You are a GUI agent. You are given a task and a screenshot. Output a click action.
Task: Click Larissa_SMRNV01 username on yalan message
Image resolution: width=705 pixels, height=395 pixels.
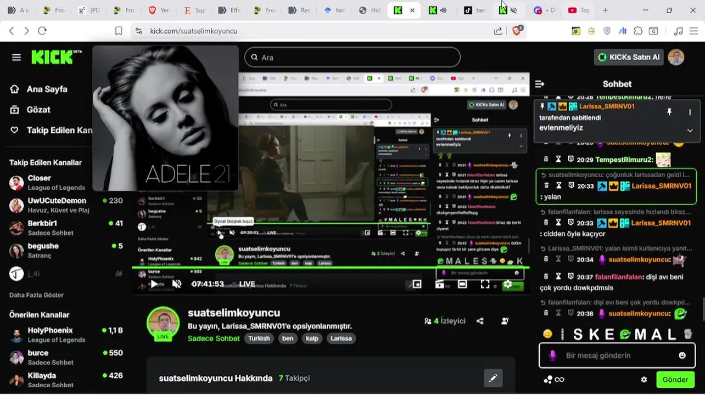tap(661, 186)
